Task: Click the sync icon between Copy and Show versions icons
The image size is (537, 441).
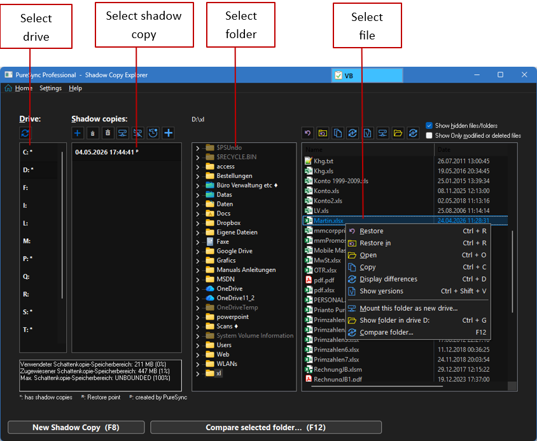Action: [352, 133]
